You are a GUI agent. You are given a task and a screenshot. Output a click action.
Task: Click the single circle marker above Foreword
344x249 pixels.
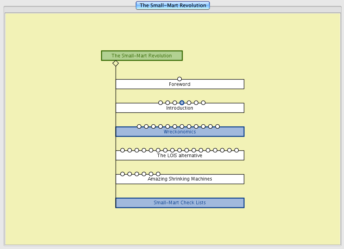coord(179,79)
